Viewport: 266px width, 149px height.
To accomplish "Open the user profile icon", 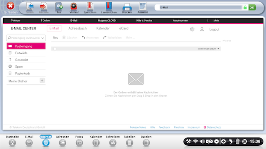I will 202,29.
